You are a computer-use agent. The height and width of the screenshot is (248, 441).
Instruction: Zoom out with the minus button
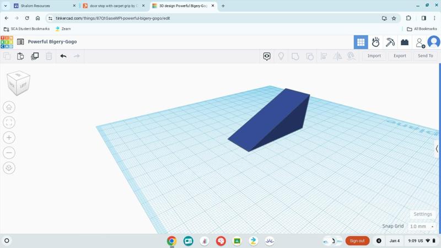pyautogui.click(x=9, y=153)
